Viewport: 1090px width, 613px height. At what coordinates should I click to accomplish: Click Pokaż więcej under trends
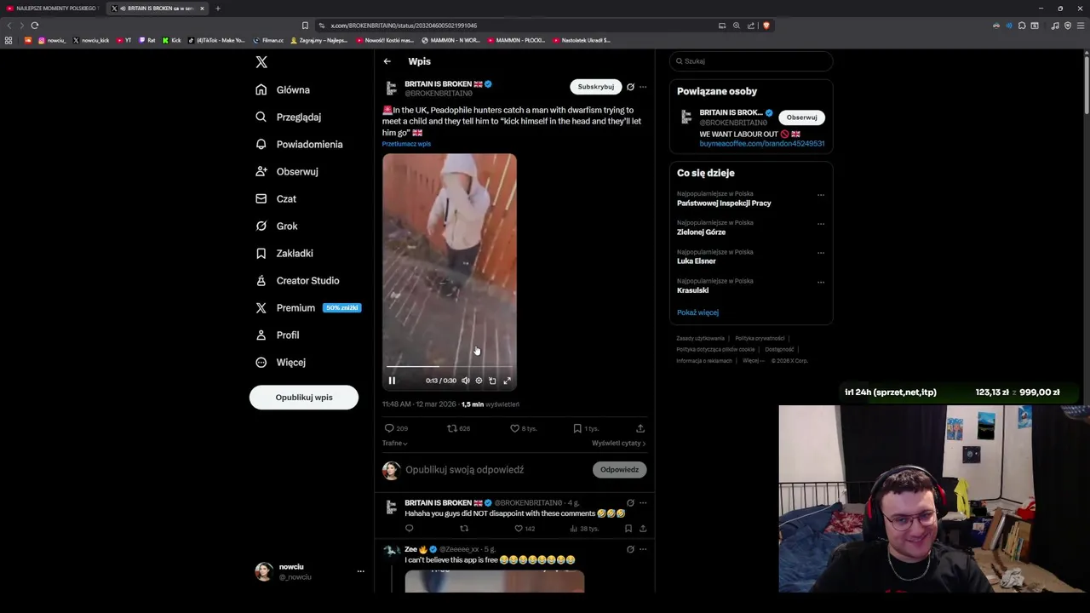[x=697, y=312]
